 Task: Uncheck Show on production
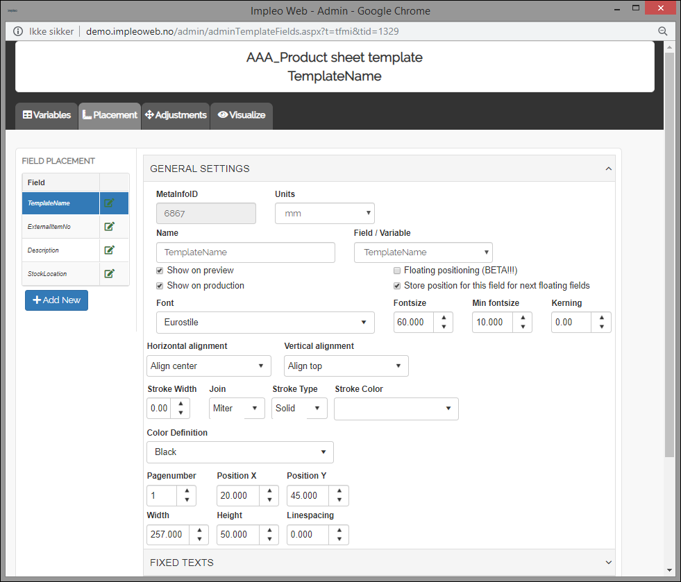160,286
